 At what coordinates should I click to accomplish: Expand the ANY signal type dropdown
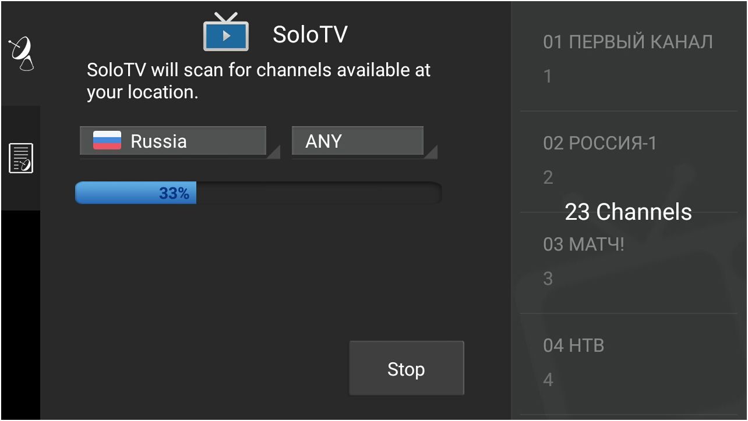coord(357,140)
